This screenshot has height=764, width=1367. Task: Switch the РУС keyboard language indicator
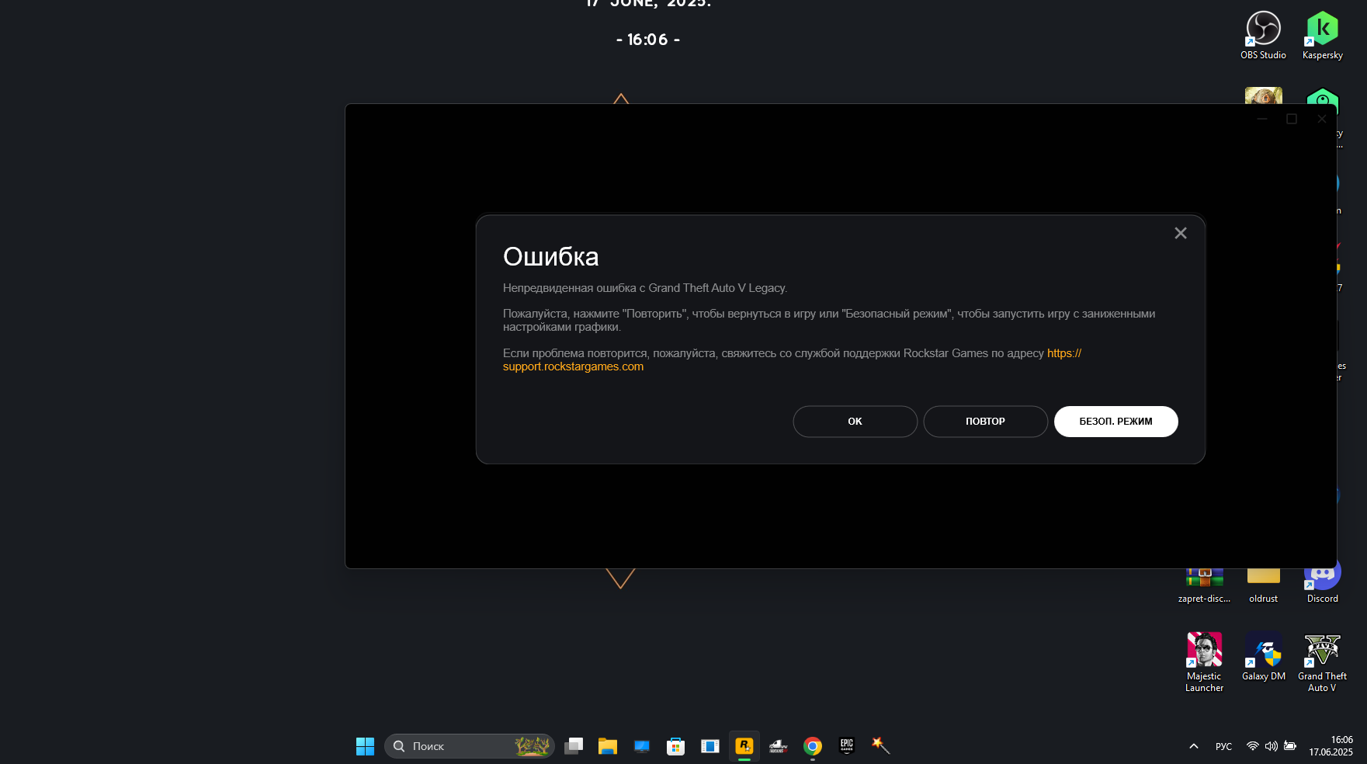pyautogui.click(x=1223, y=746)
